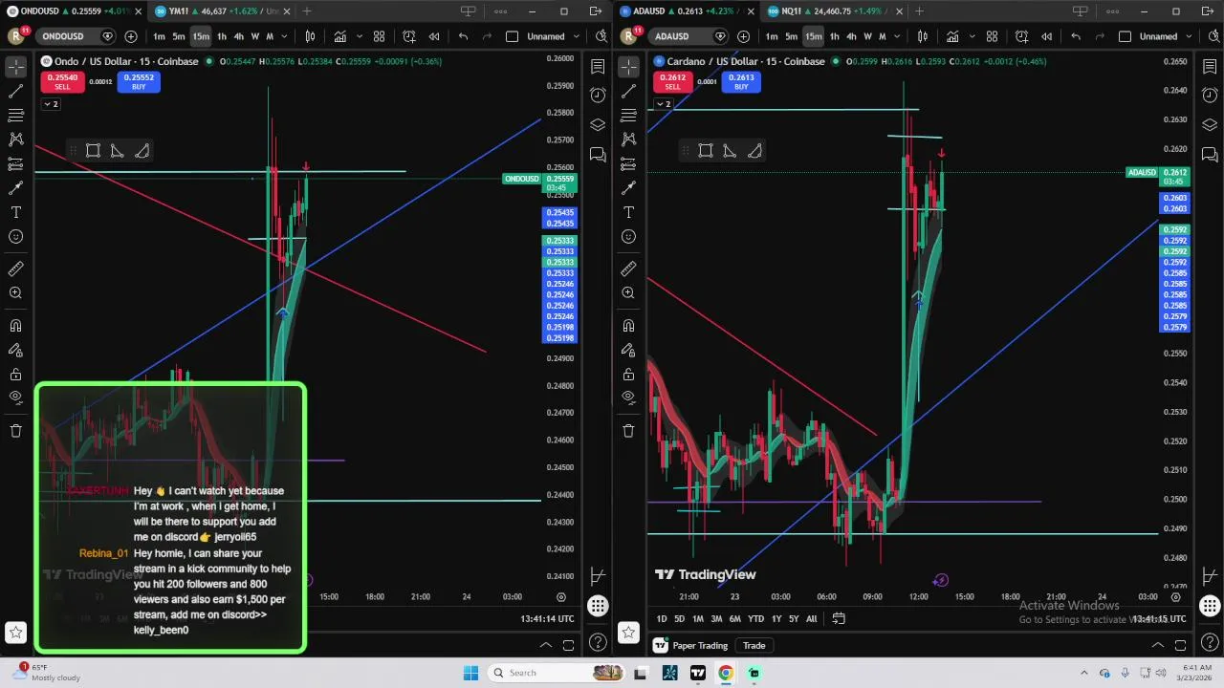Open watchlist panel in ADAUSD right sidebar
This screenshot has height=688, width=1224.
tap(1210, 67)
